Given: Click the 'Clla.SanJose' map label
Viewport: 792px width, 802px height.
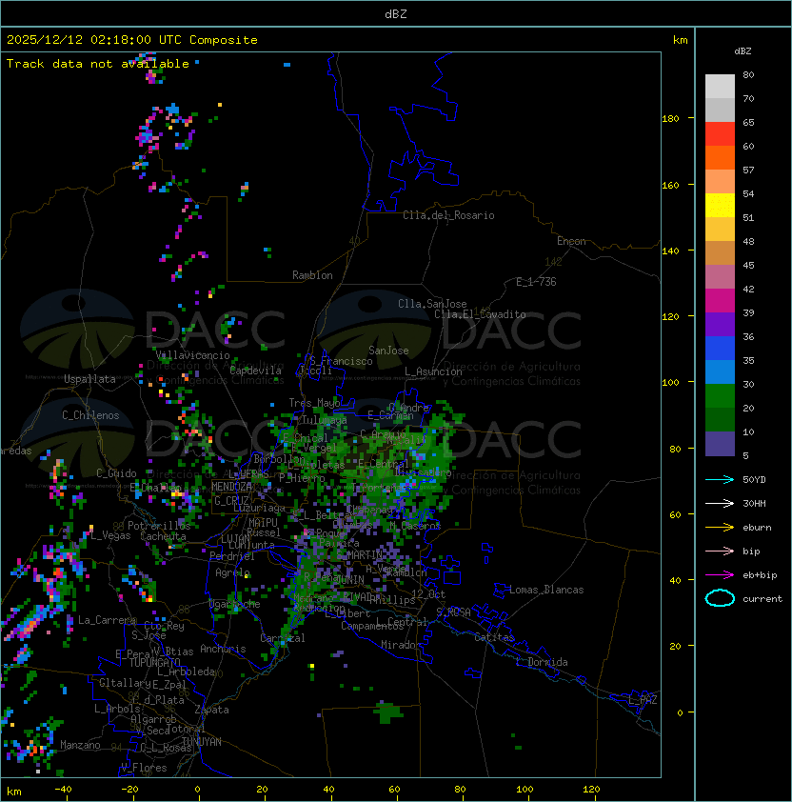Looking at the screenshot, I should click(432, 304).
